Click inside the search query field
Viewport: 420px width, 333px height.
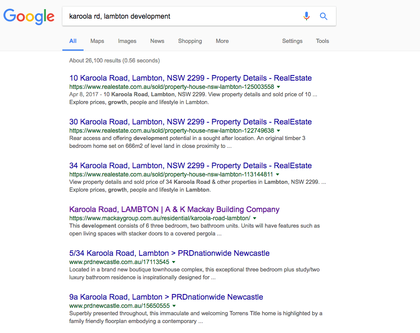coord(182,16)
